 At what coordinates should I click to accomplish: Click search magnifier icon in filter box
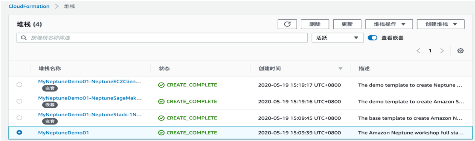click(24, 38)
